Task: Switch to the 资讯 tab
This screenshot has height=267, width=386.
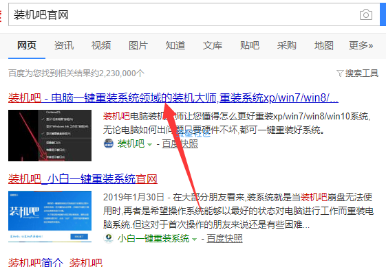Action: tap(64, 45)
